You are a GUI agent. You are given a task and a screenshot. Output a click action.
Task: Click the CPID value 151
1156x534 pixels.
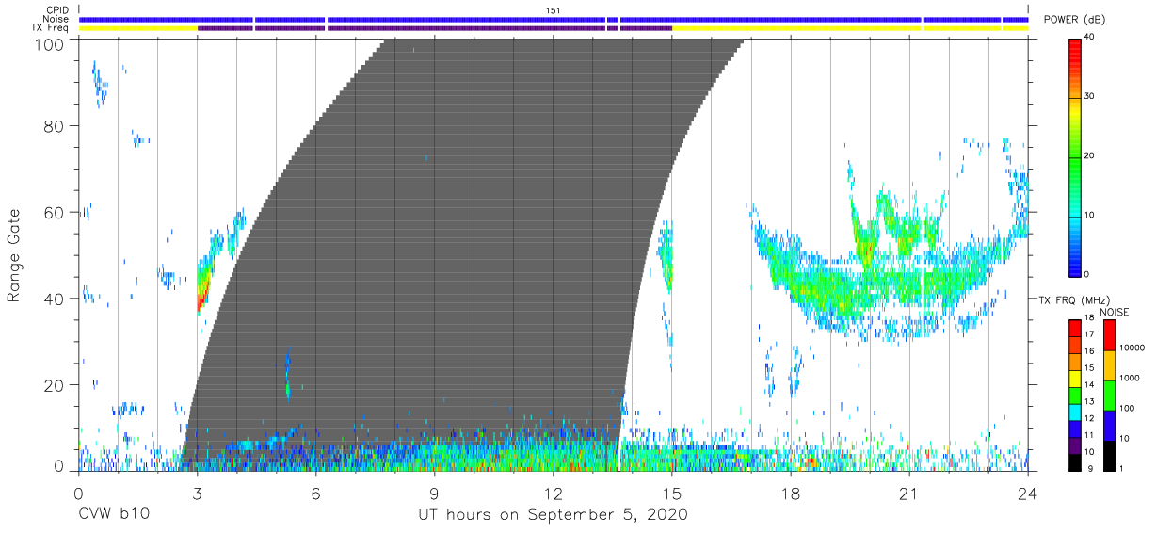tap(554, 10)
